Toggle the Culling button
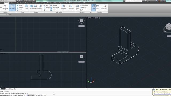 (x=94, y=7)
